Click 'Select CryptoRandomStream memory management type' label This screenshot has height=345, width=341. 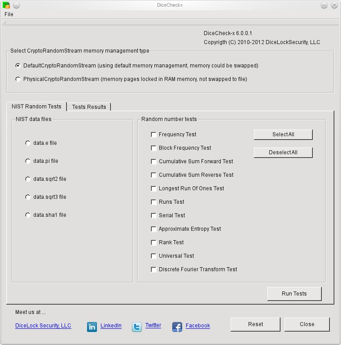coord(80,51)
